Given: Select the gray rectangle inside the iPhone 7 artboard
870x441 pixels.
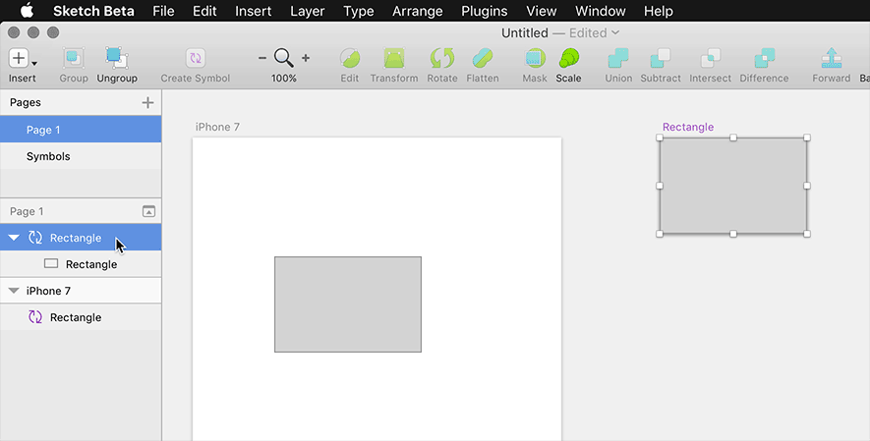Looking at the screenshot, I should 348,304.
